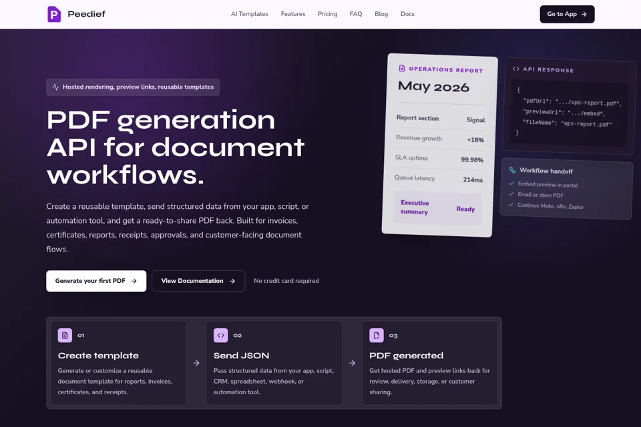Click the document icon on Create template card

tap(65, 336)
